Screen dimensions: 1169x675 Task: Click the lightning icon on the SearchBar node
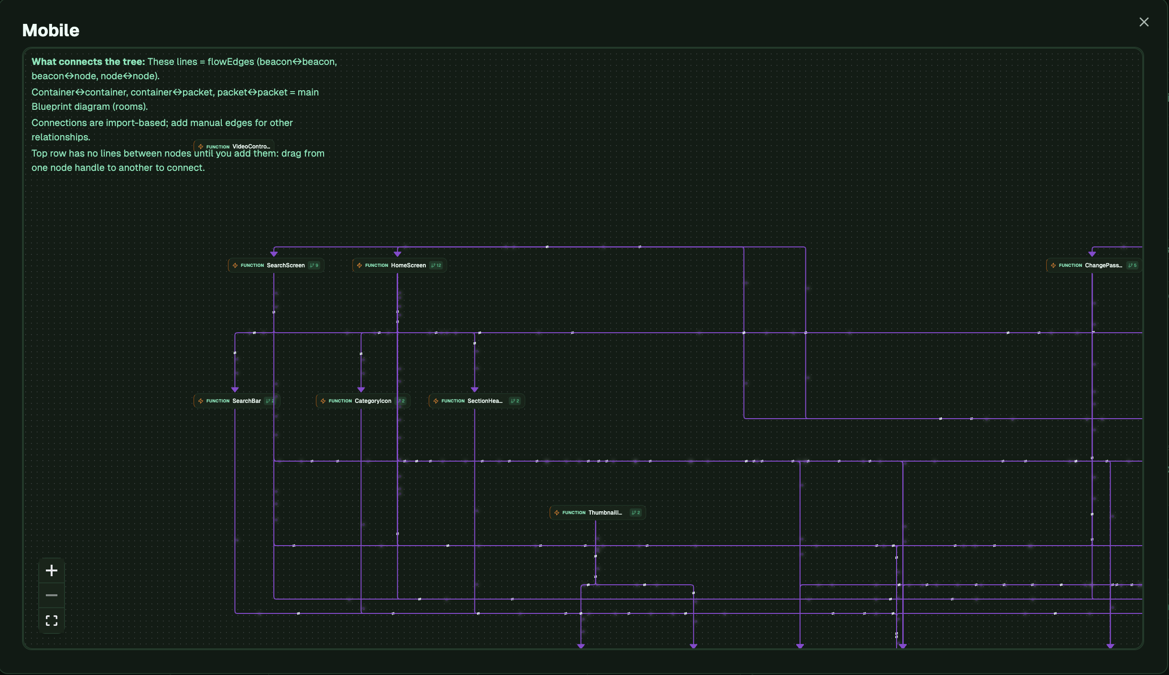tap(201, 401)
